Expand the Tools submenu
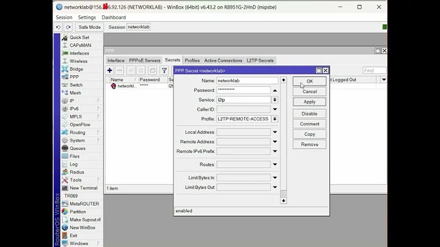Image resolution: width=440 pixels, height=247 pixels. pyautogui.click(x=98, y=180)
